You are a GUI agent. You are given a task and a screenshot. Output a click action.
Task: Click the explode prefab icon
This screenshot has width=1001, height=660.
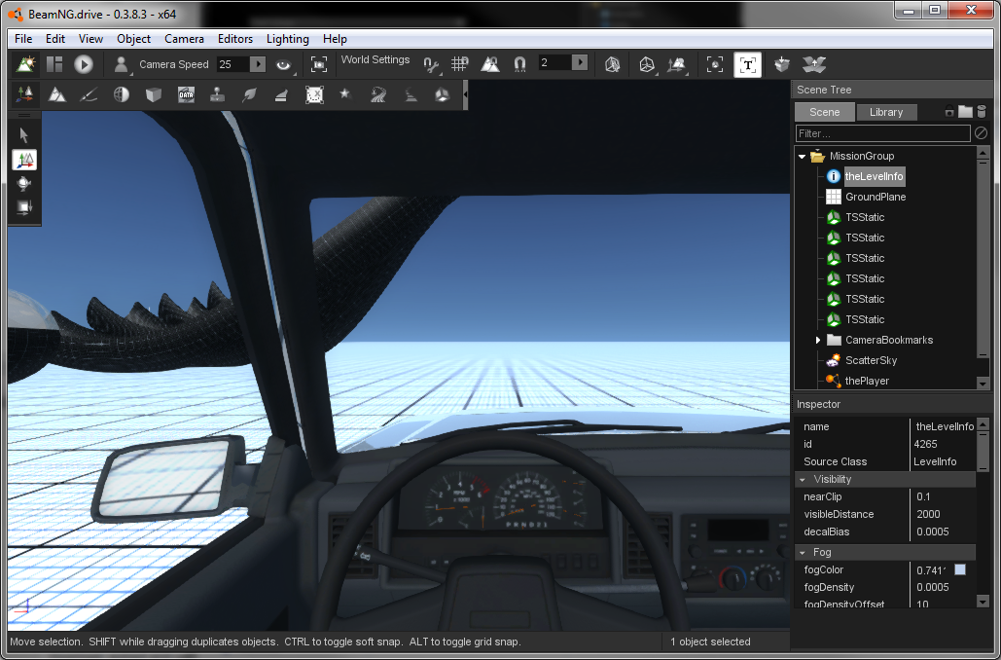[814, 64]
